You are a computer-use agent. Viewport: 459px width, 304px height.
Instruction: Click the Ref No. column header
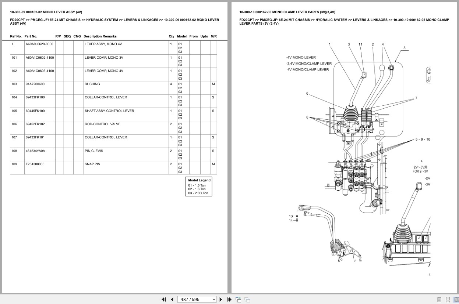tap(16, 36)
